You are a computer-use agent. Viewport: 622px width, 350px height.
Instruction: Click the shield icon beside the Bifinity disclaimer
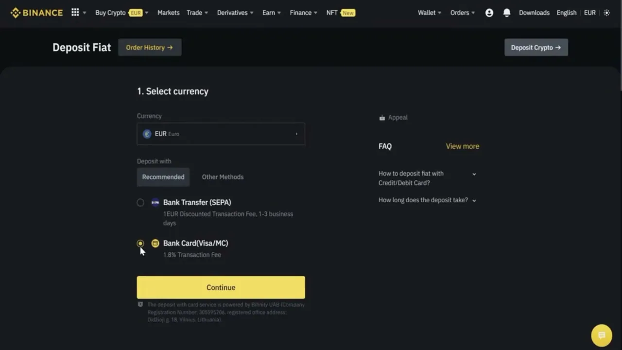pos(140,304)
